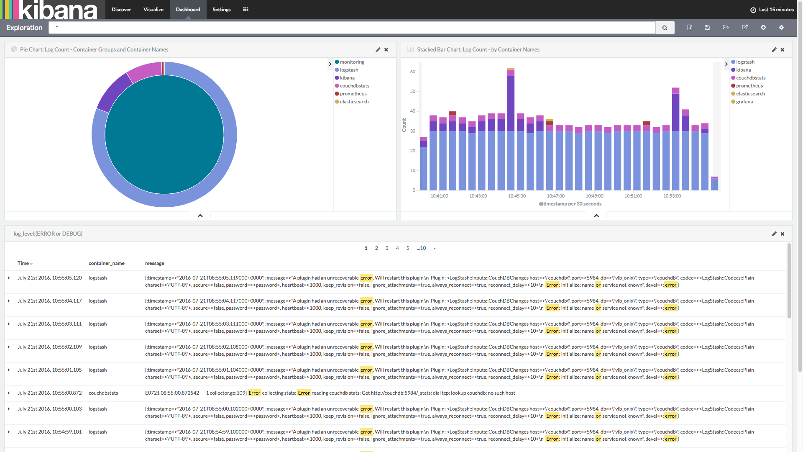Toggle the monitoring entry in pie legend
The image size is (803, 452).
coord(352,62)
